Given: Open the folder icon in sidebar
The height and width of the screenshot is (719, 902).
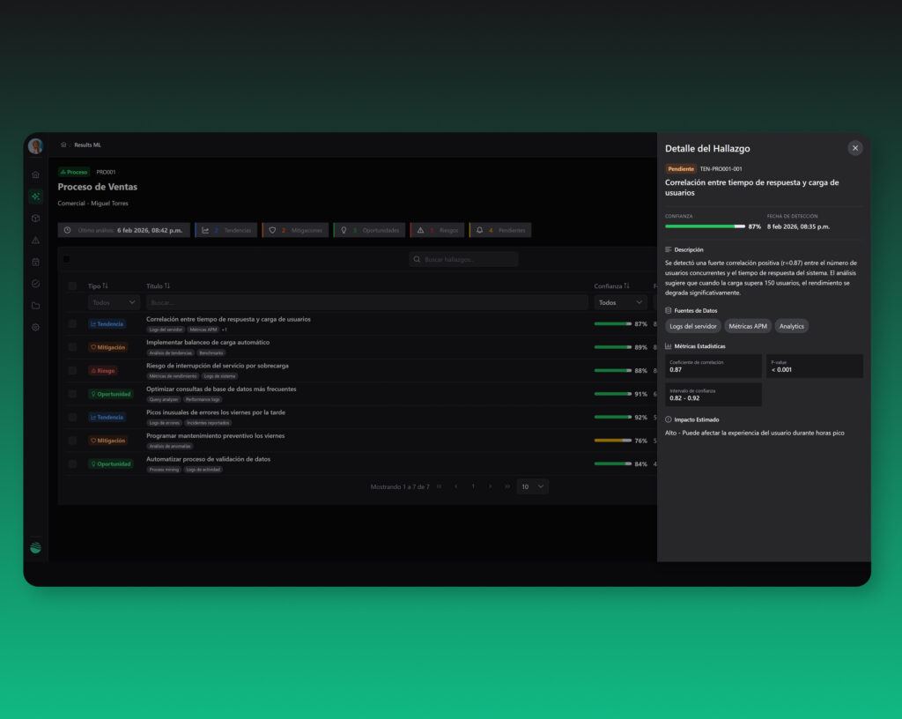Looking at the screenshot, I should (x=35, y=306).
